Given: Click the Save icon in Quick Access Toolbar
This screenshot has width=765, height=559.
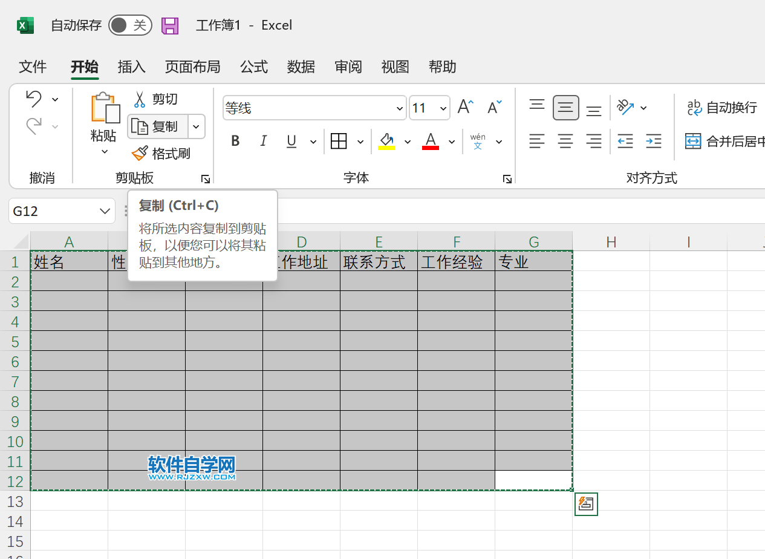Looking at the screenshot, I should coord(170,25).
